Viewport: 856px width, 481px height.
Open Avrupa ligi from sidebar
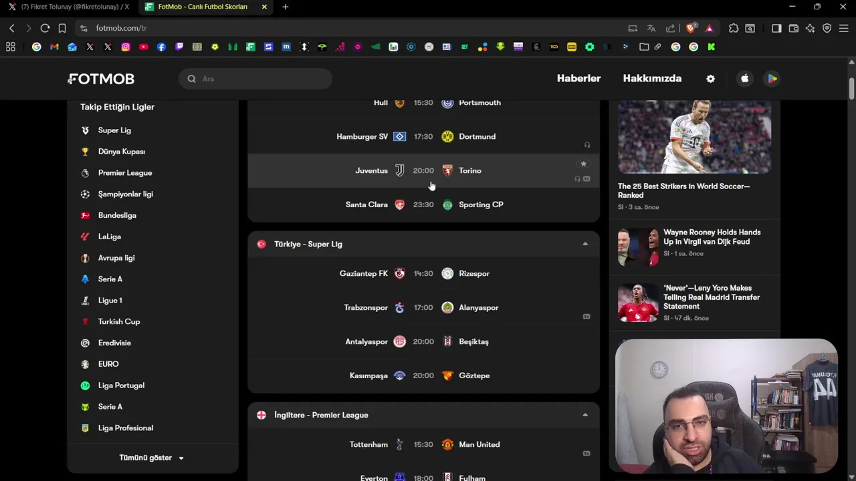(116, 258)
